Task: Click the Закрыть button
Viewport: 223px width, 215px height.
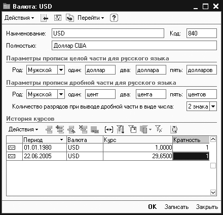Action: (x=207, y=207)
